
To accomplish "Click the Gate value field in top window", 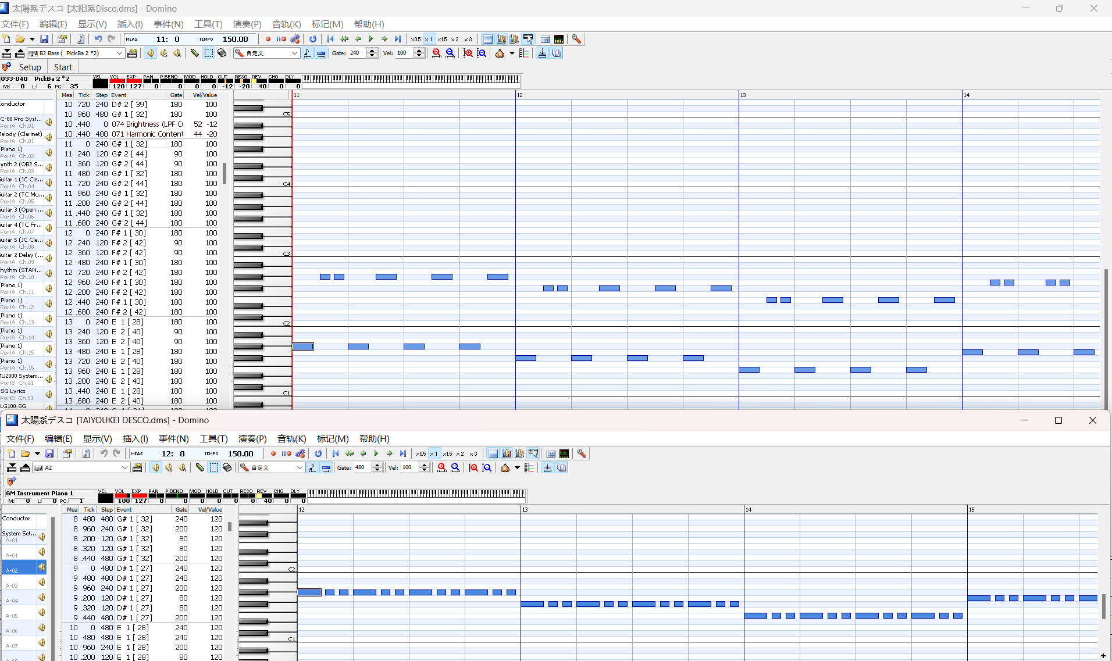I will point(357,53).
